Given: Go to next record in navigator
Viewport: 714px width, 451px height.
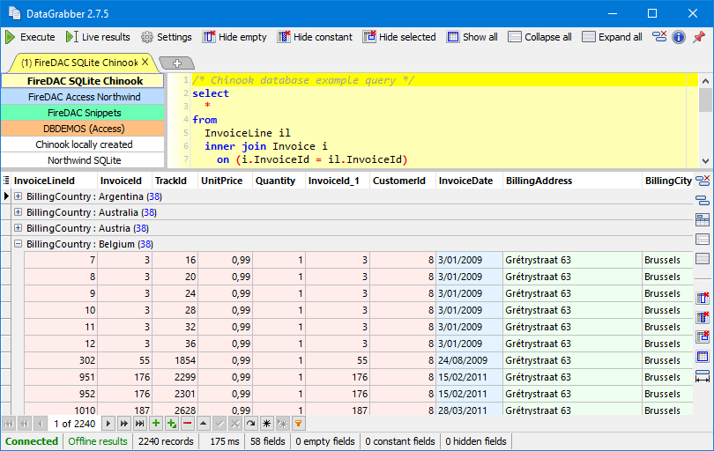Looking at the screenshot, I should click(108, 424).
